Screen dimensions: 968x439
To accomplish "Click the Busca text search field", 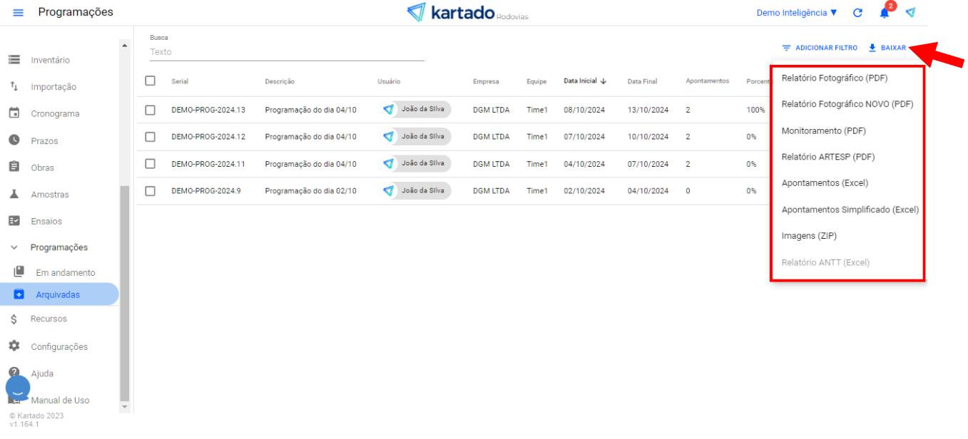I will 285,52.
